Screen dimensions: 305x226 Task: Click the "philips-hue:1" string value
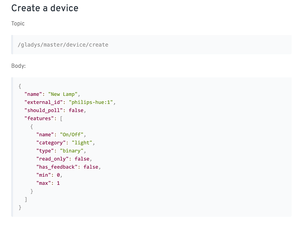coord(91,102)
